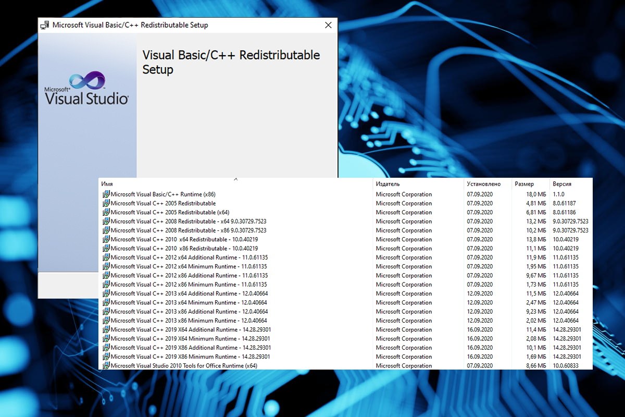Click icon of Visual C++ 2010 x64 Redistributable
Viewport: 625px width, 417px height.
click(x=106, y=239)
